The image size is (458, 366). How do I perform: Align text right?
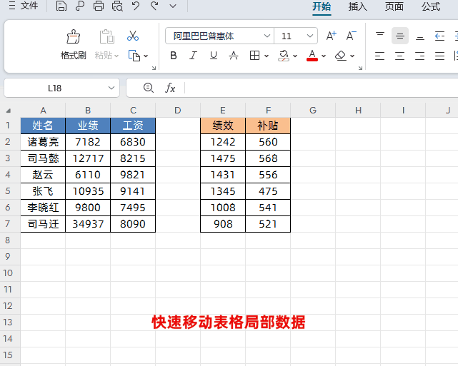(x=419, y=56)
